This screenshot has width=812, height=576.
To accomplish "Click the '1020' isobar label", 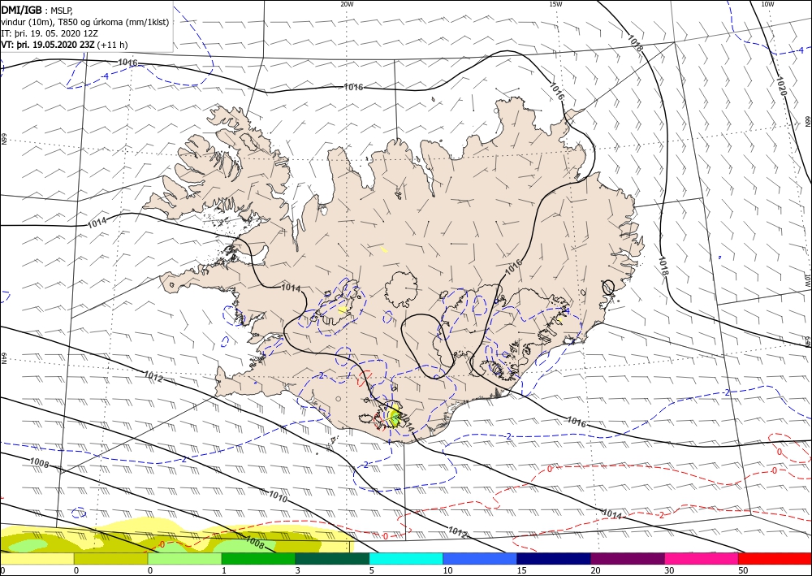I will (781, 86).
